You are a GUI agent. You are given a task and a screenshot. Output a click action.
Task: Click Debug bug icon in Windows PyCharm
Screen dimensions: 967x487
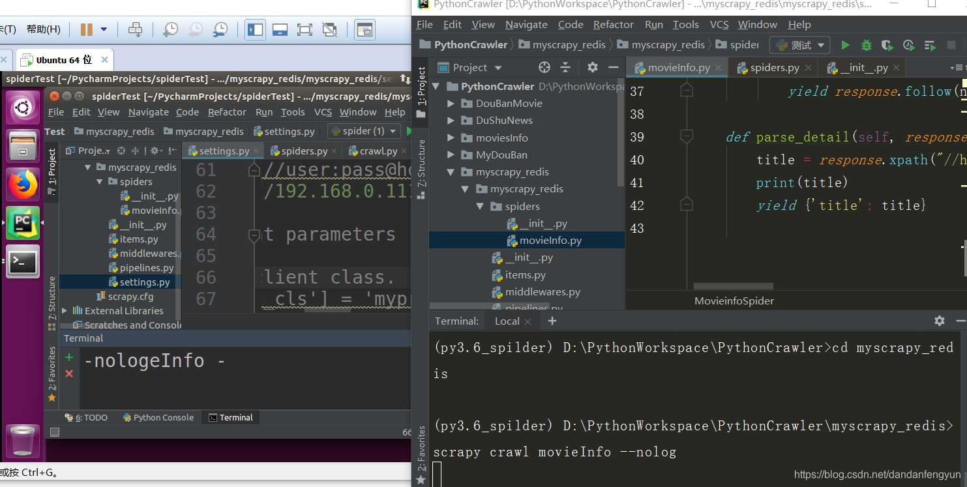pos(867,45)
